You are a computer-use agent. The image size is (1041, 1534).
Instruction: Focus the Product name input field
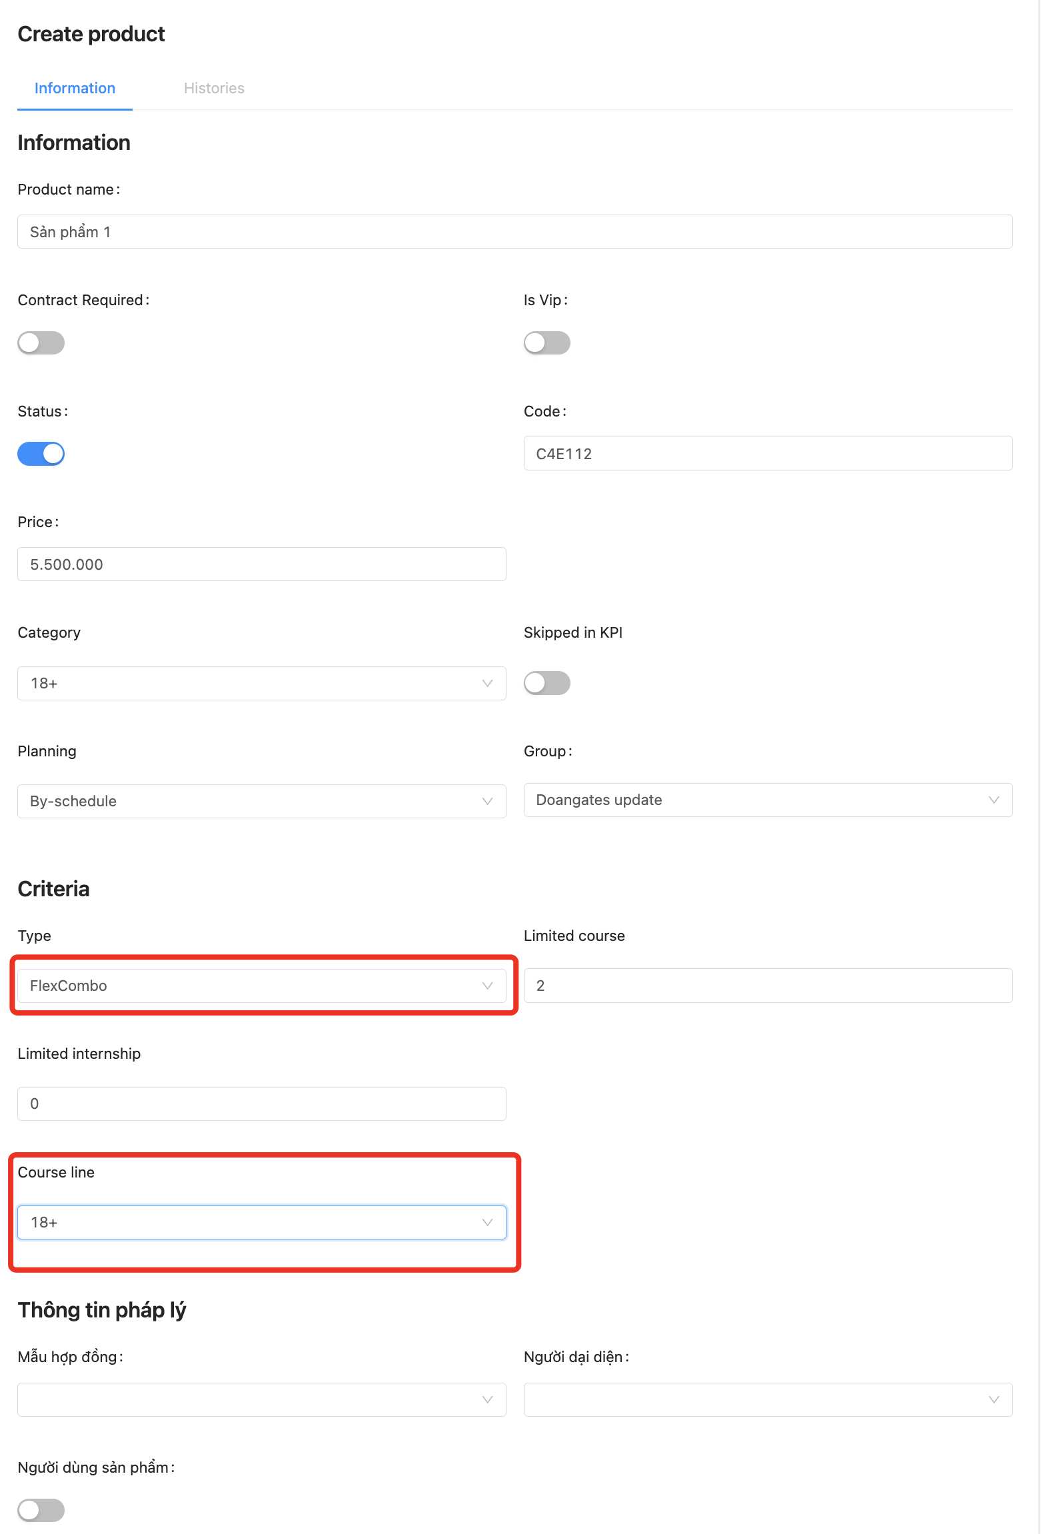tap(515, 232)
